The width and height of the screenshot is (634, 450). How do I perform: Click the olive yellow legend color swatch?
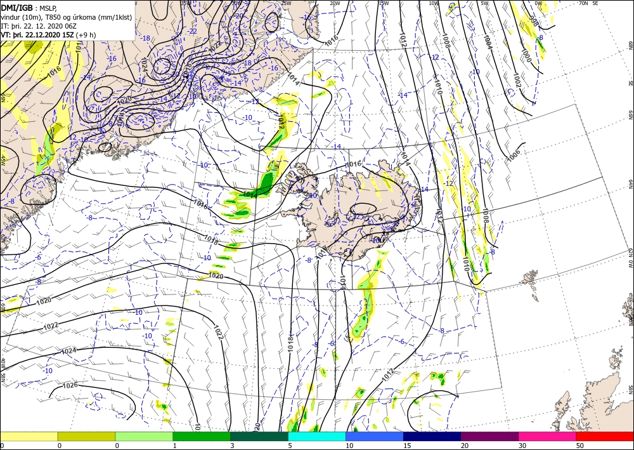click(x=86, y=436)
